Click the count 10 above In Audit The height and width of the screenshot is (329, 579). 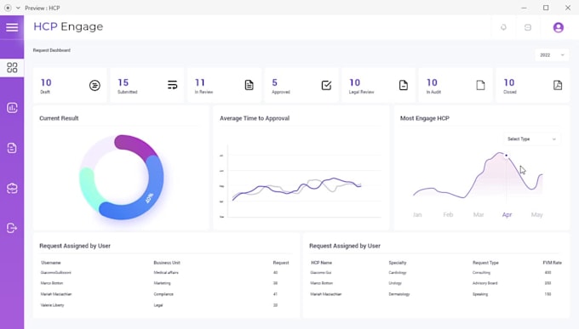point(432,82)
